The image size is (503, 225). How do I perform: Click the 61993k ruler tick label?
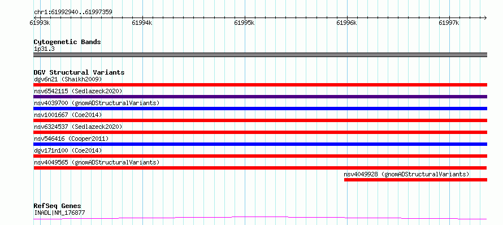[40, 23]
